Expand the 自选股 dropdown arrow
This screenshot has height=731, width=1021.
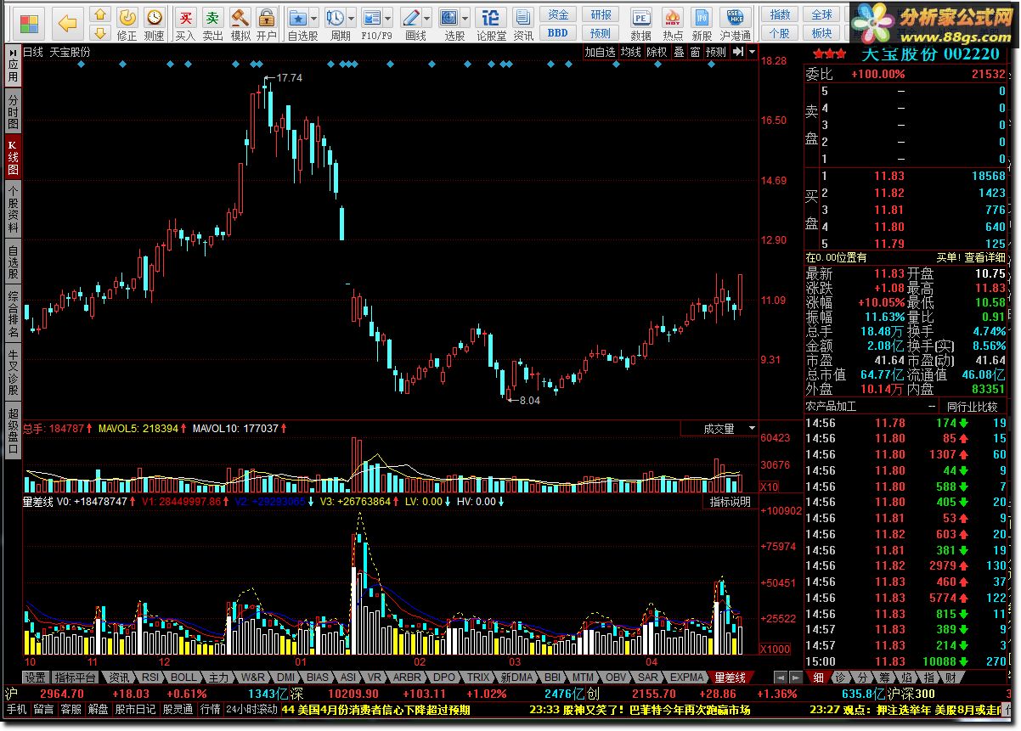tap(314, 17)
